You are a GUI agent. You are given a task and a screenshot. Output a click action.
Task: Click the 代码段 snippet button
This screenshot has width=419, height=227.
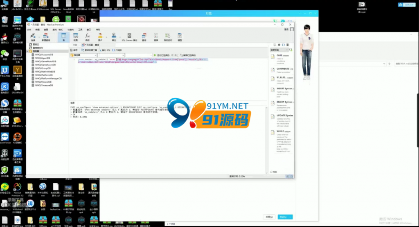[117, 50]
